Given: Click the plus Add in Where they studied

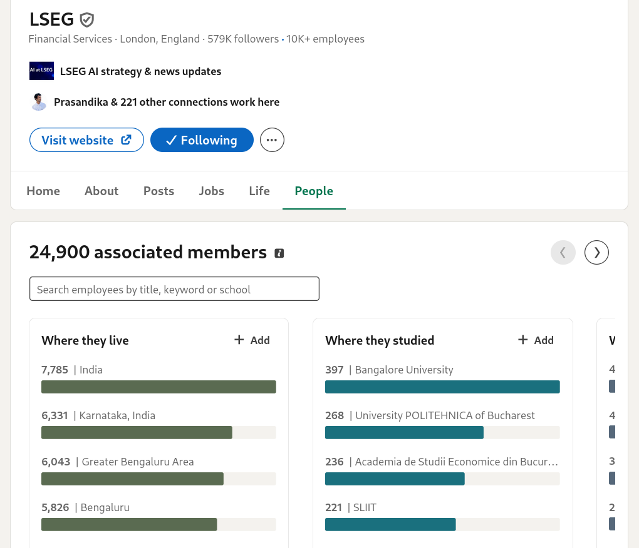Looking at the screenshot, I should (536, 340).
